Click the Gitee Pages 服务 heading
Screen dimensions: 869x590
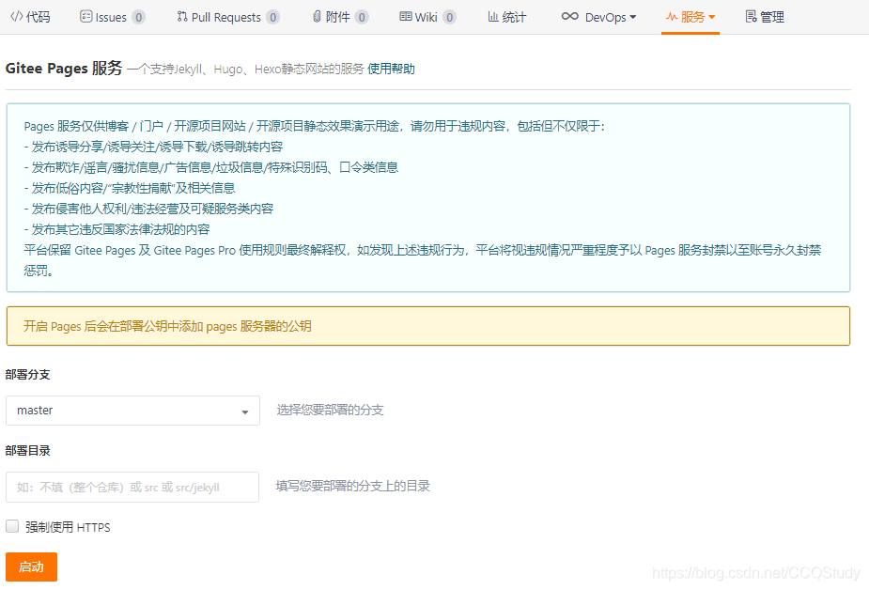(x=64, y=69)
